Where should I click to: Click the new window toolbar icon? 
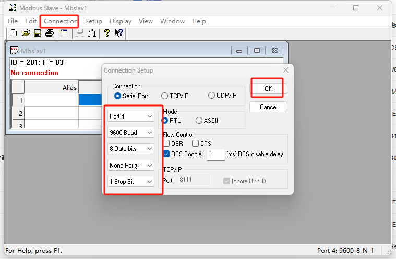click(x=64, y=33)
